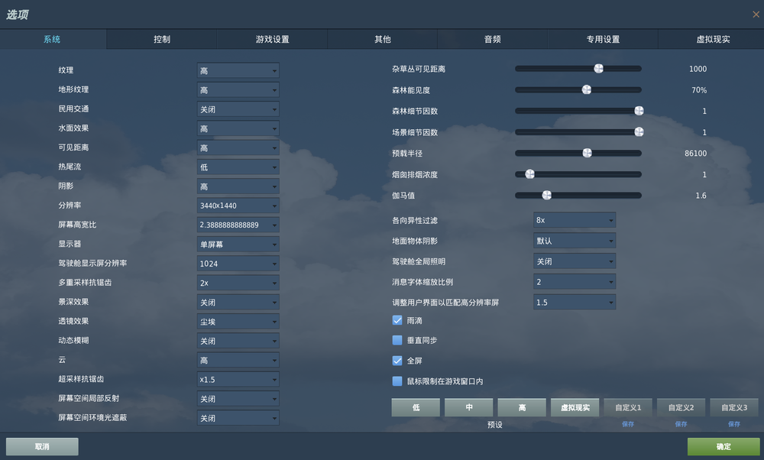Image resolution: width=764 pixels, height=460 pixels.
Task: 打开音频设置选项卡
Action: pos(492,38)
